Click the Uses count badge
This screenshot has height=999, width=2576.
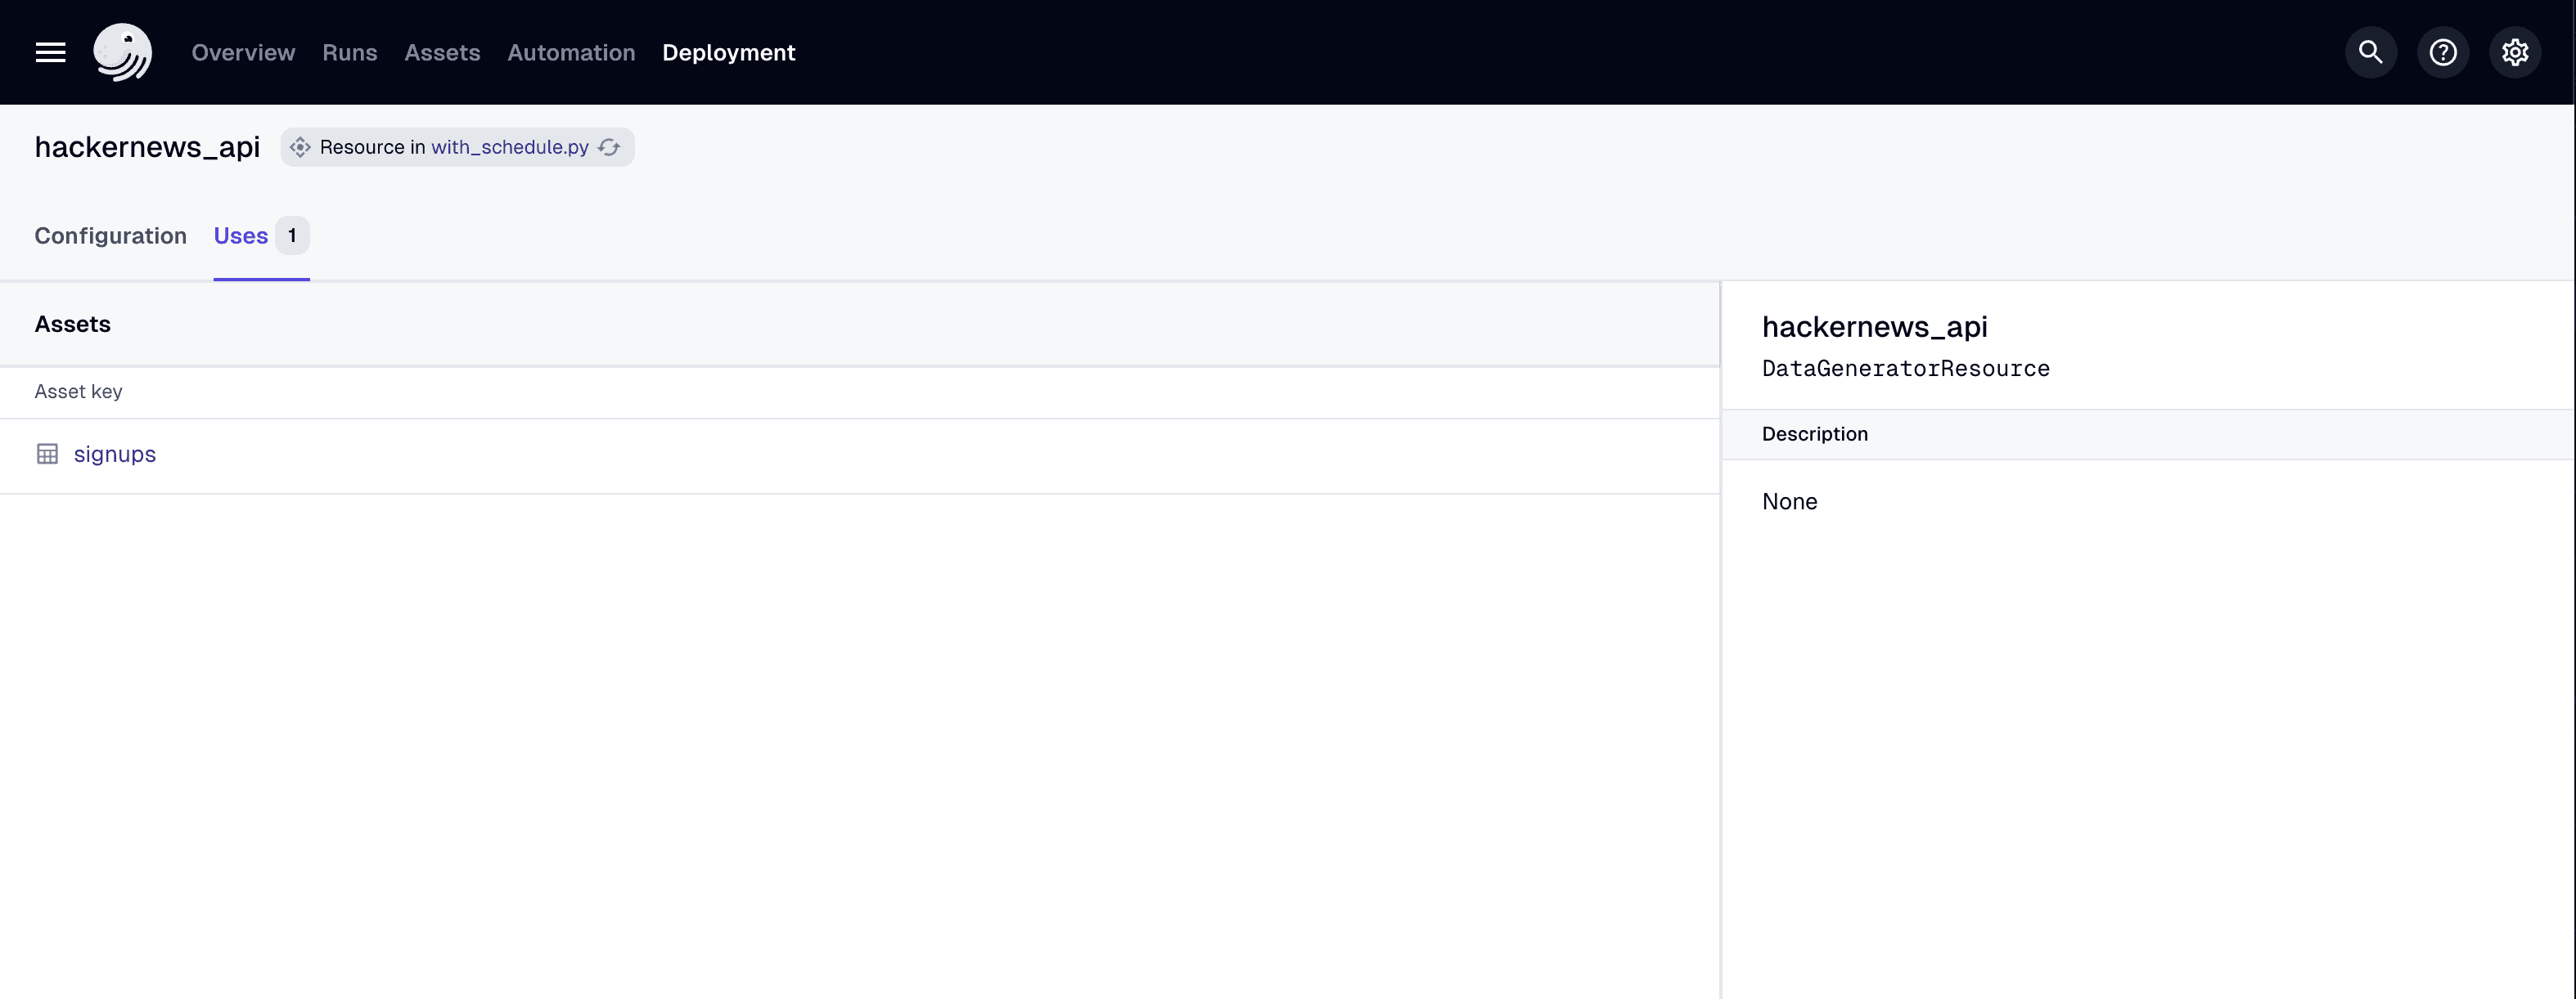(x=291, y=235)
